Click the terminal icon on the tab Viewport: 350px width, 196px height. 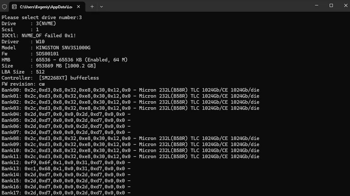coord(15,7)
